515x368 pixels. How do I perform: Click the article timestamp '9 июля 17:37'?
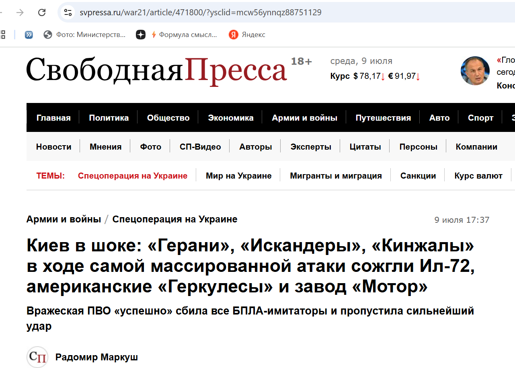[462, 220]
